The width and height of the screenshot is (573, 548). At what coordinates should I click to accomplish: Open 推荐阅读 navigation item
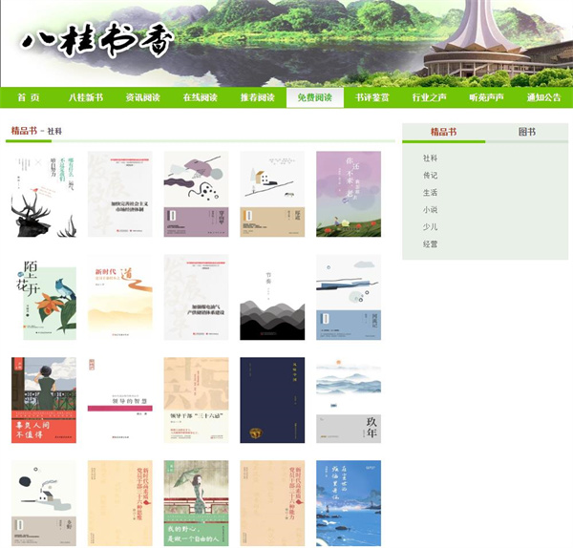(x=257, y=97)
